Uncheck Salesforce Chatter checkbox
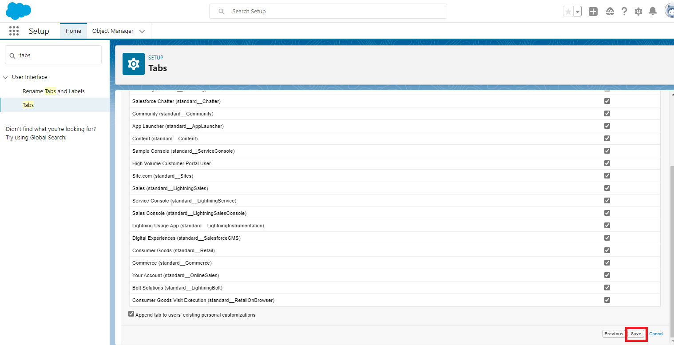The width and height of the screenshot is (674, 345). (x=607, y=101)
